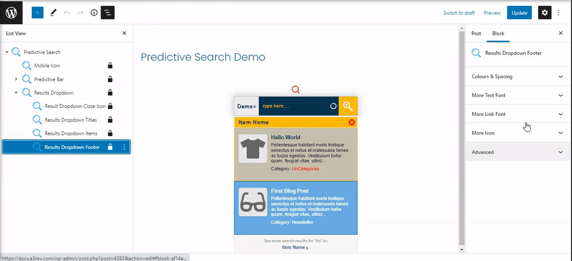Click the Update button
The image size is (572, 261).
519,13
